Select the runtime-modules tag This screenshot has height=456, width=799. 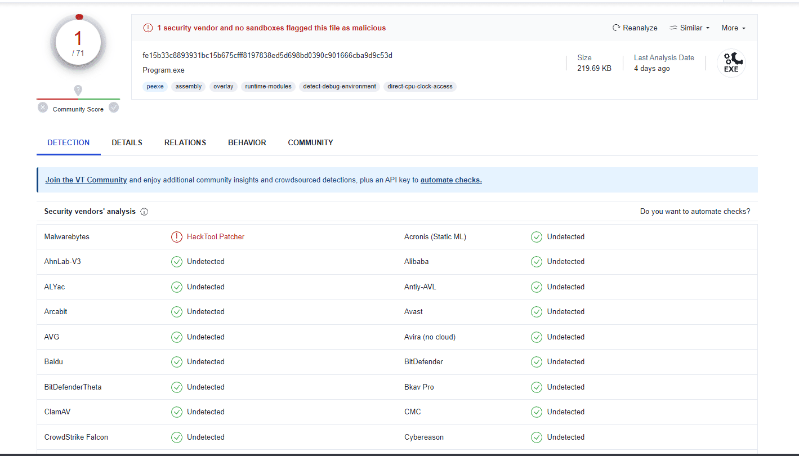269,87
